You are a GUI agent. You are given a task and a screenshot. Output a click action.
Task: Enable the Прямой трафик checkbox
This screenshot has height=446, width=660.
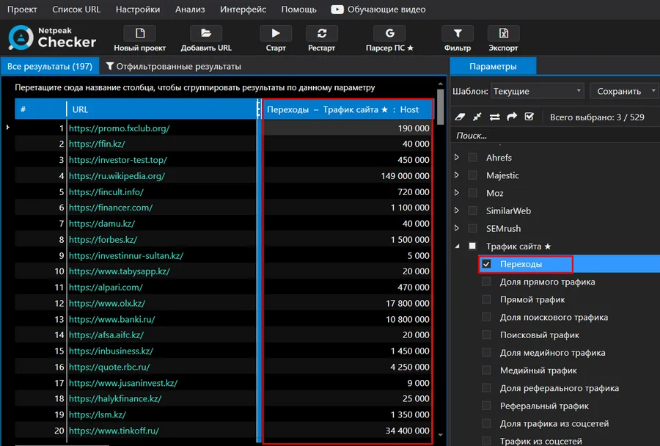487,299
